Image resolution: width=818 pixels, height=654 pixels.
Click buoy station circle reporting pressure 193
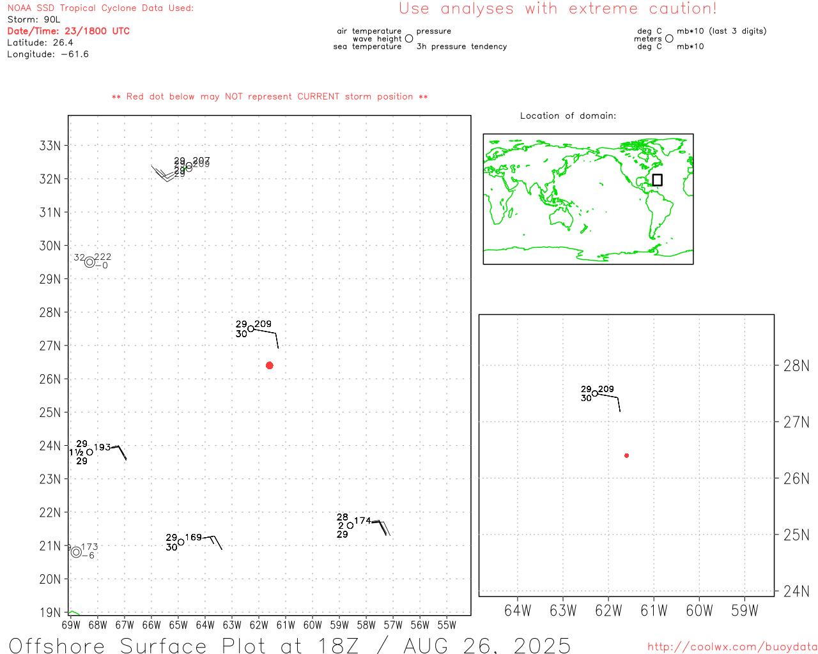[89, 452]
